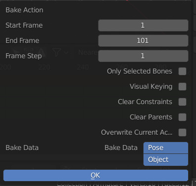Tick the Clear Parents checkbox

click(x=182, y=117)
